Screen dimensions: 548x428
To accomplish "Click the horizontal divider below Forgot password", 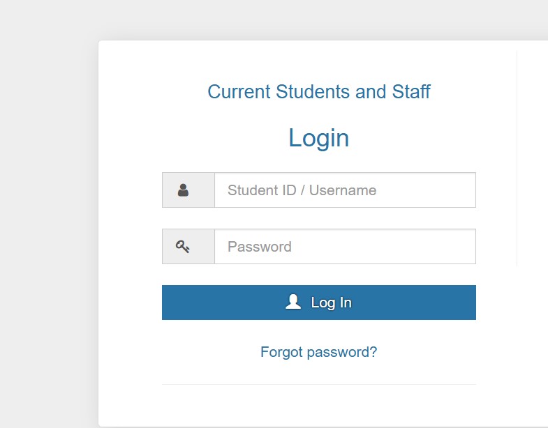I will [319, 384].
